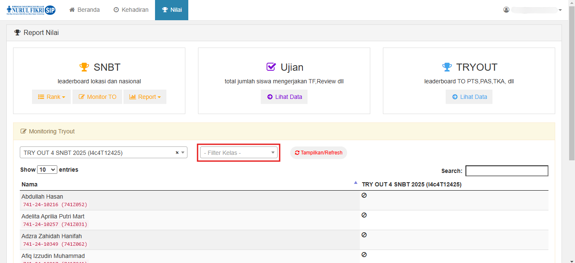Focus the Search input field
This screenshot has height=263, width=575.
[x=507, y=171]
